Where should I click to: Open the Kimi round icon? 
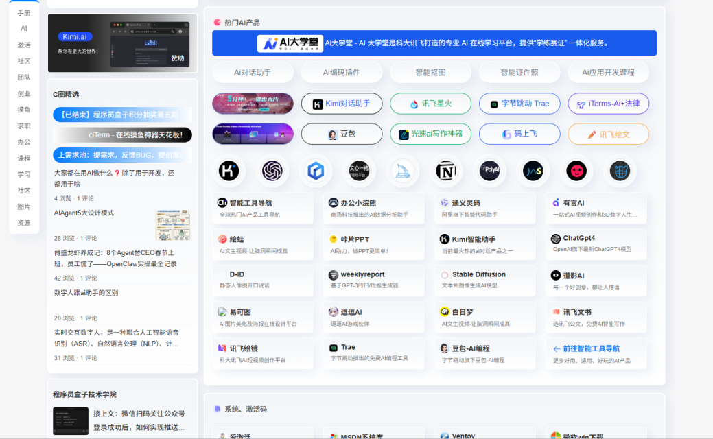point(229,171)
